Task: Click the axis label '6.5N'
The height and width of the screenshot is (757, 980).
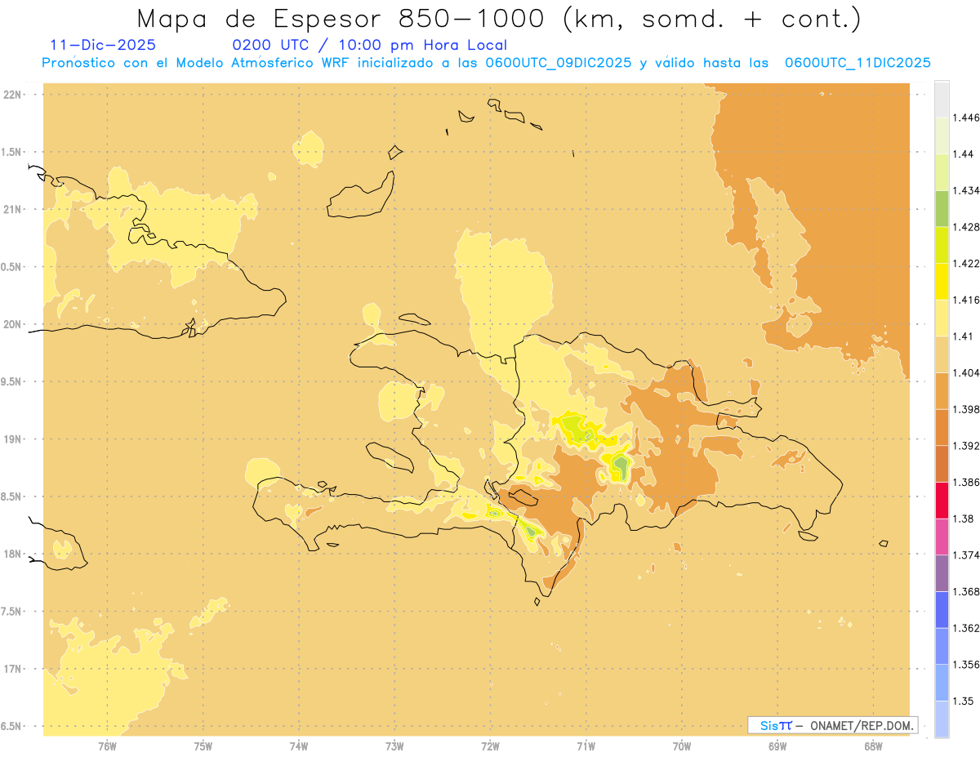Action: (x=12, y=726)
